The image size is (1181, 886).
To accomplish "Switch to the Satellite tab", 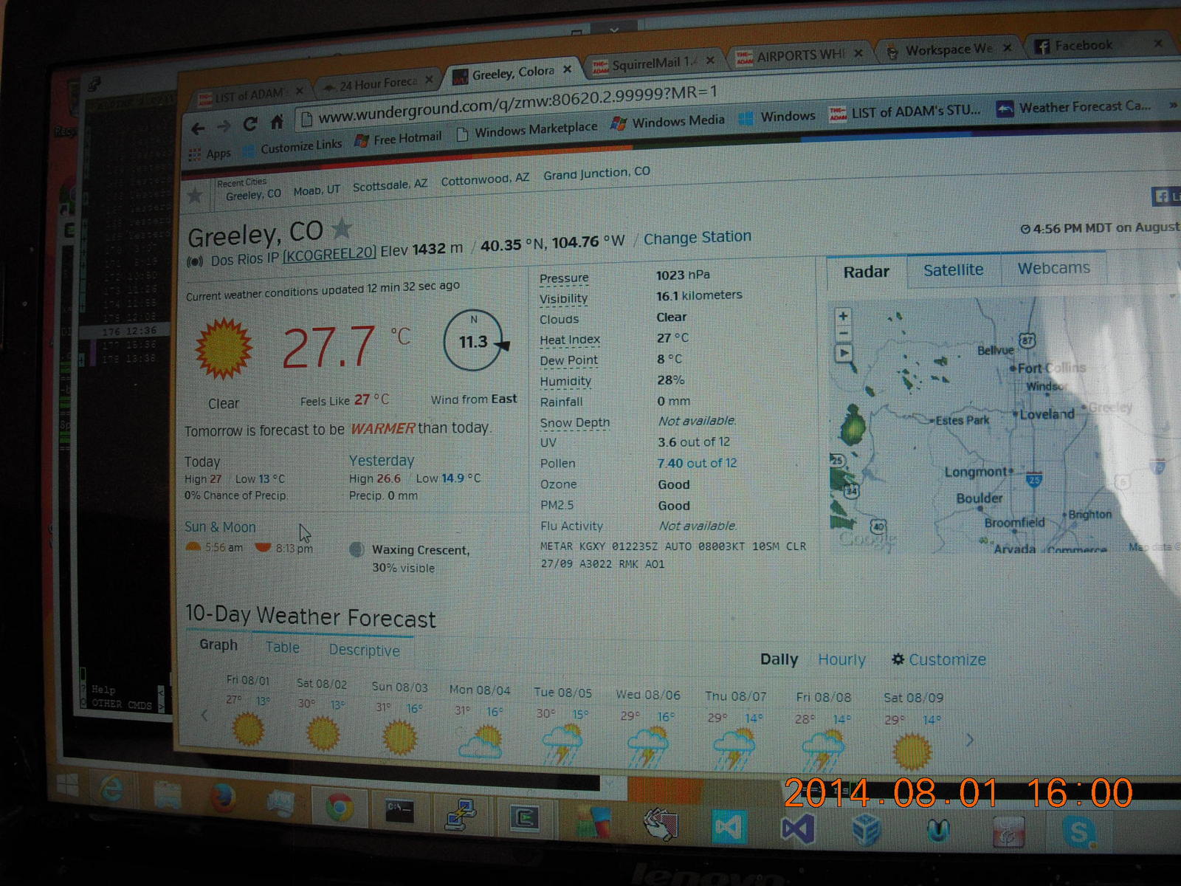I will coord(953,270).
